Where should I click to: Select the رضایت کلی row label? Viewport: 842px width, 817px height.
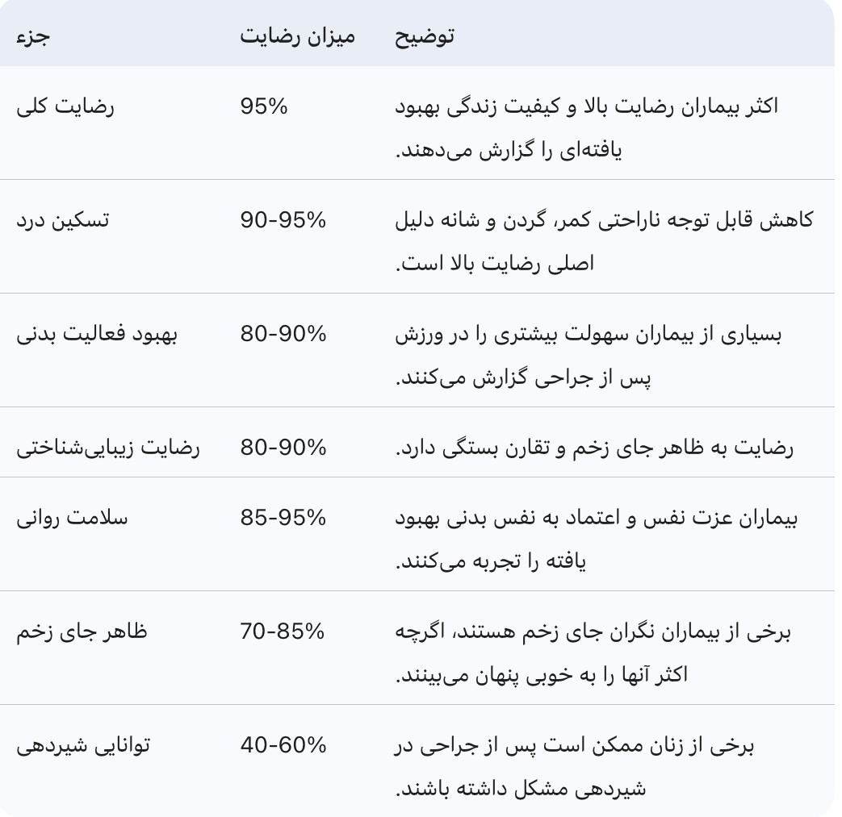coord(66,106)
